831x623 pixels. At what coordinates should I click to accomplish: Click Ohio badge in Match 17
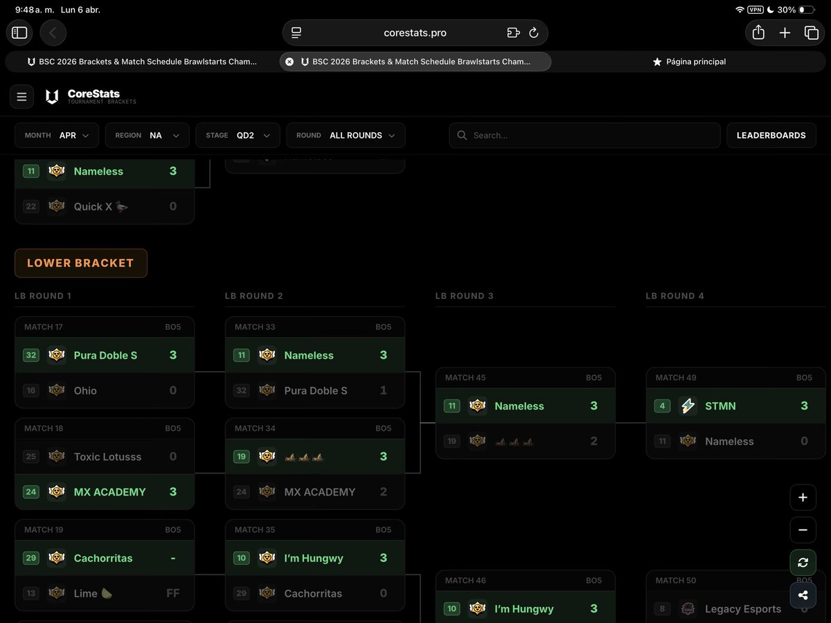57,390
